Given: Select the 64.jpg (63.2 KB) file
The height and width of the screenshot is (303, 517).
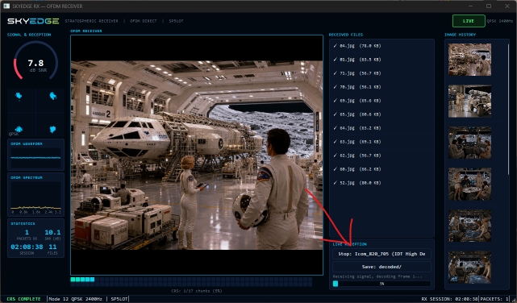Looking at the screenshot, I should [x=381, y=128].
